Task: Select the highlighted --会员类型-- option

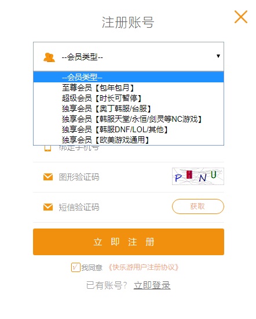Action: coord(129,77)
